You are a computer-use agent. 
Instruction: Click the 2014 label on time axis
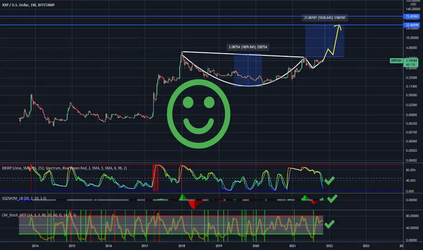click(35, 246)
